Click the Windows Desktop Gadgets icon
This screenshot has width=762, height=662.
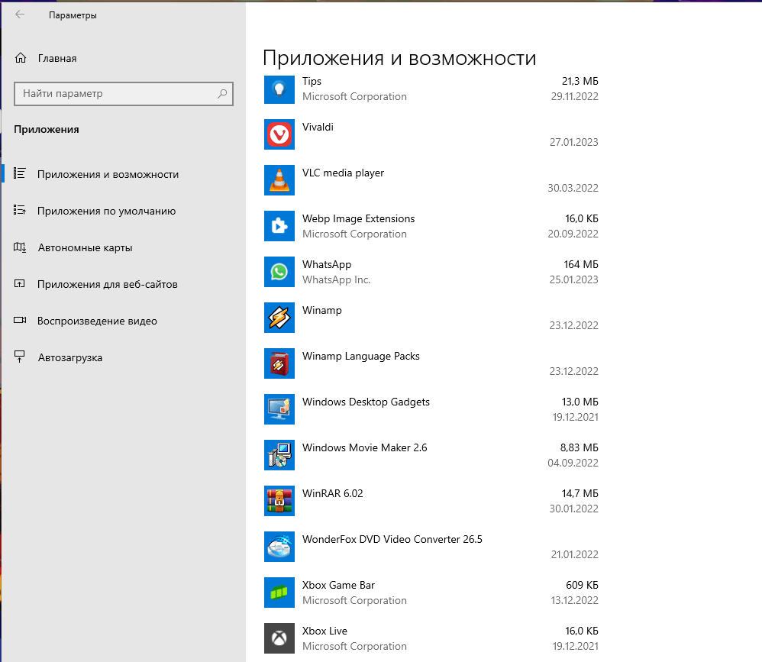(x=279, y=409)
